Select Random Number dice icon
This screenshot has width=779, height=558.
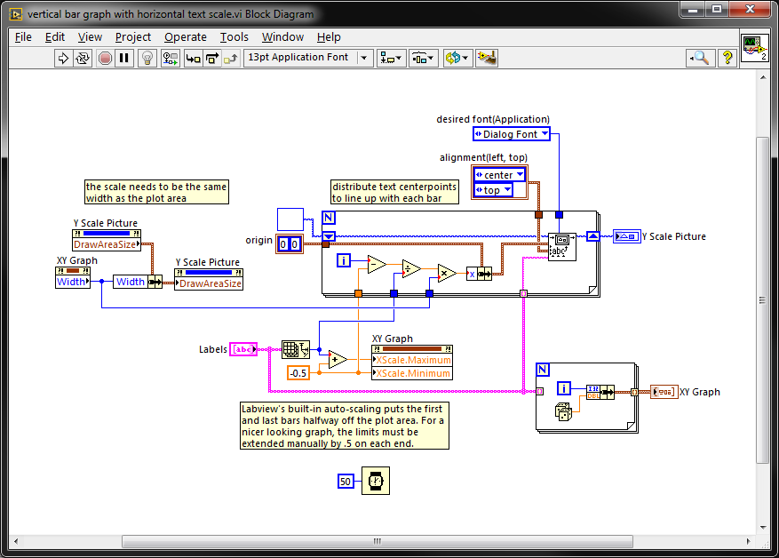pyautogui.click(x=563, y=412)
